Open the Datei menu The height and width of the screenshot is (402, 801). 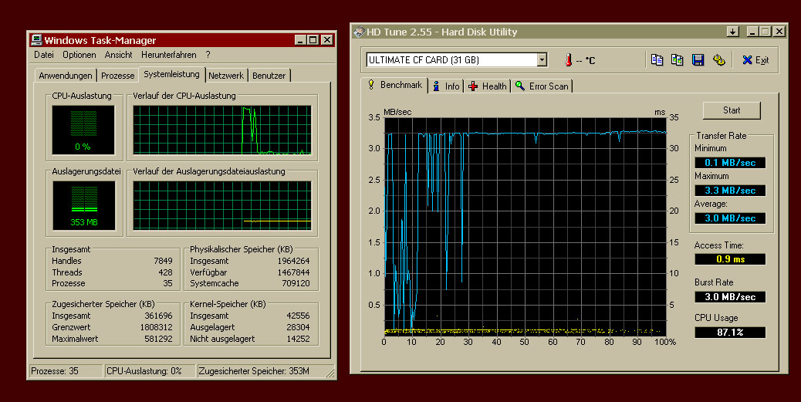click(44, 55)
